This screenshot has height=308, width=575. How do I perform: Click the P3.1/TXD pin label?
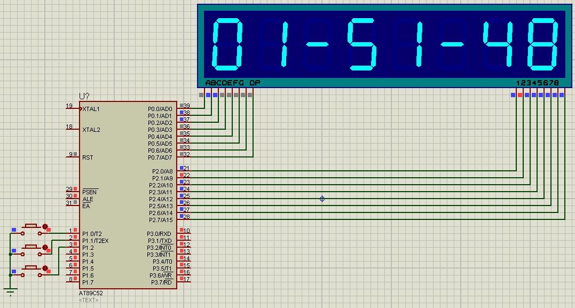tap(160, 241)
